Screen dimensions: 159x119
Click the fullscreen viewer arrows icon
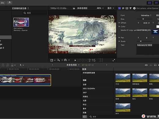114,60
